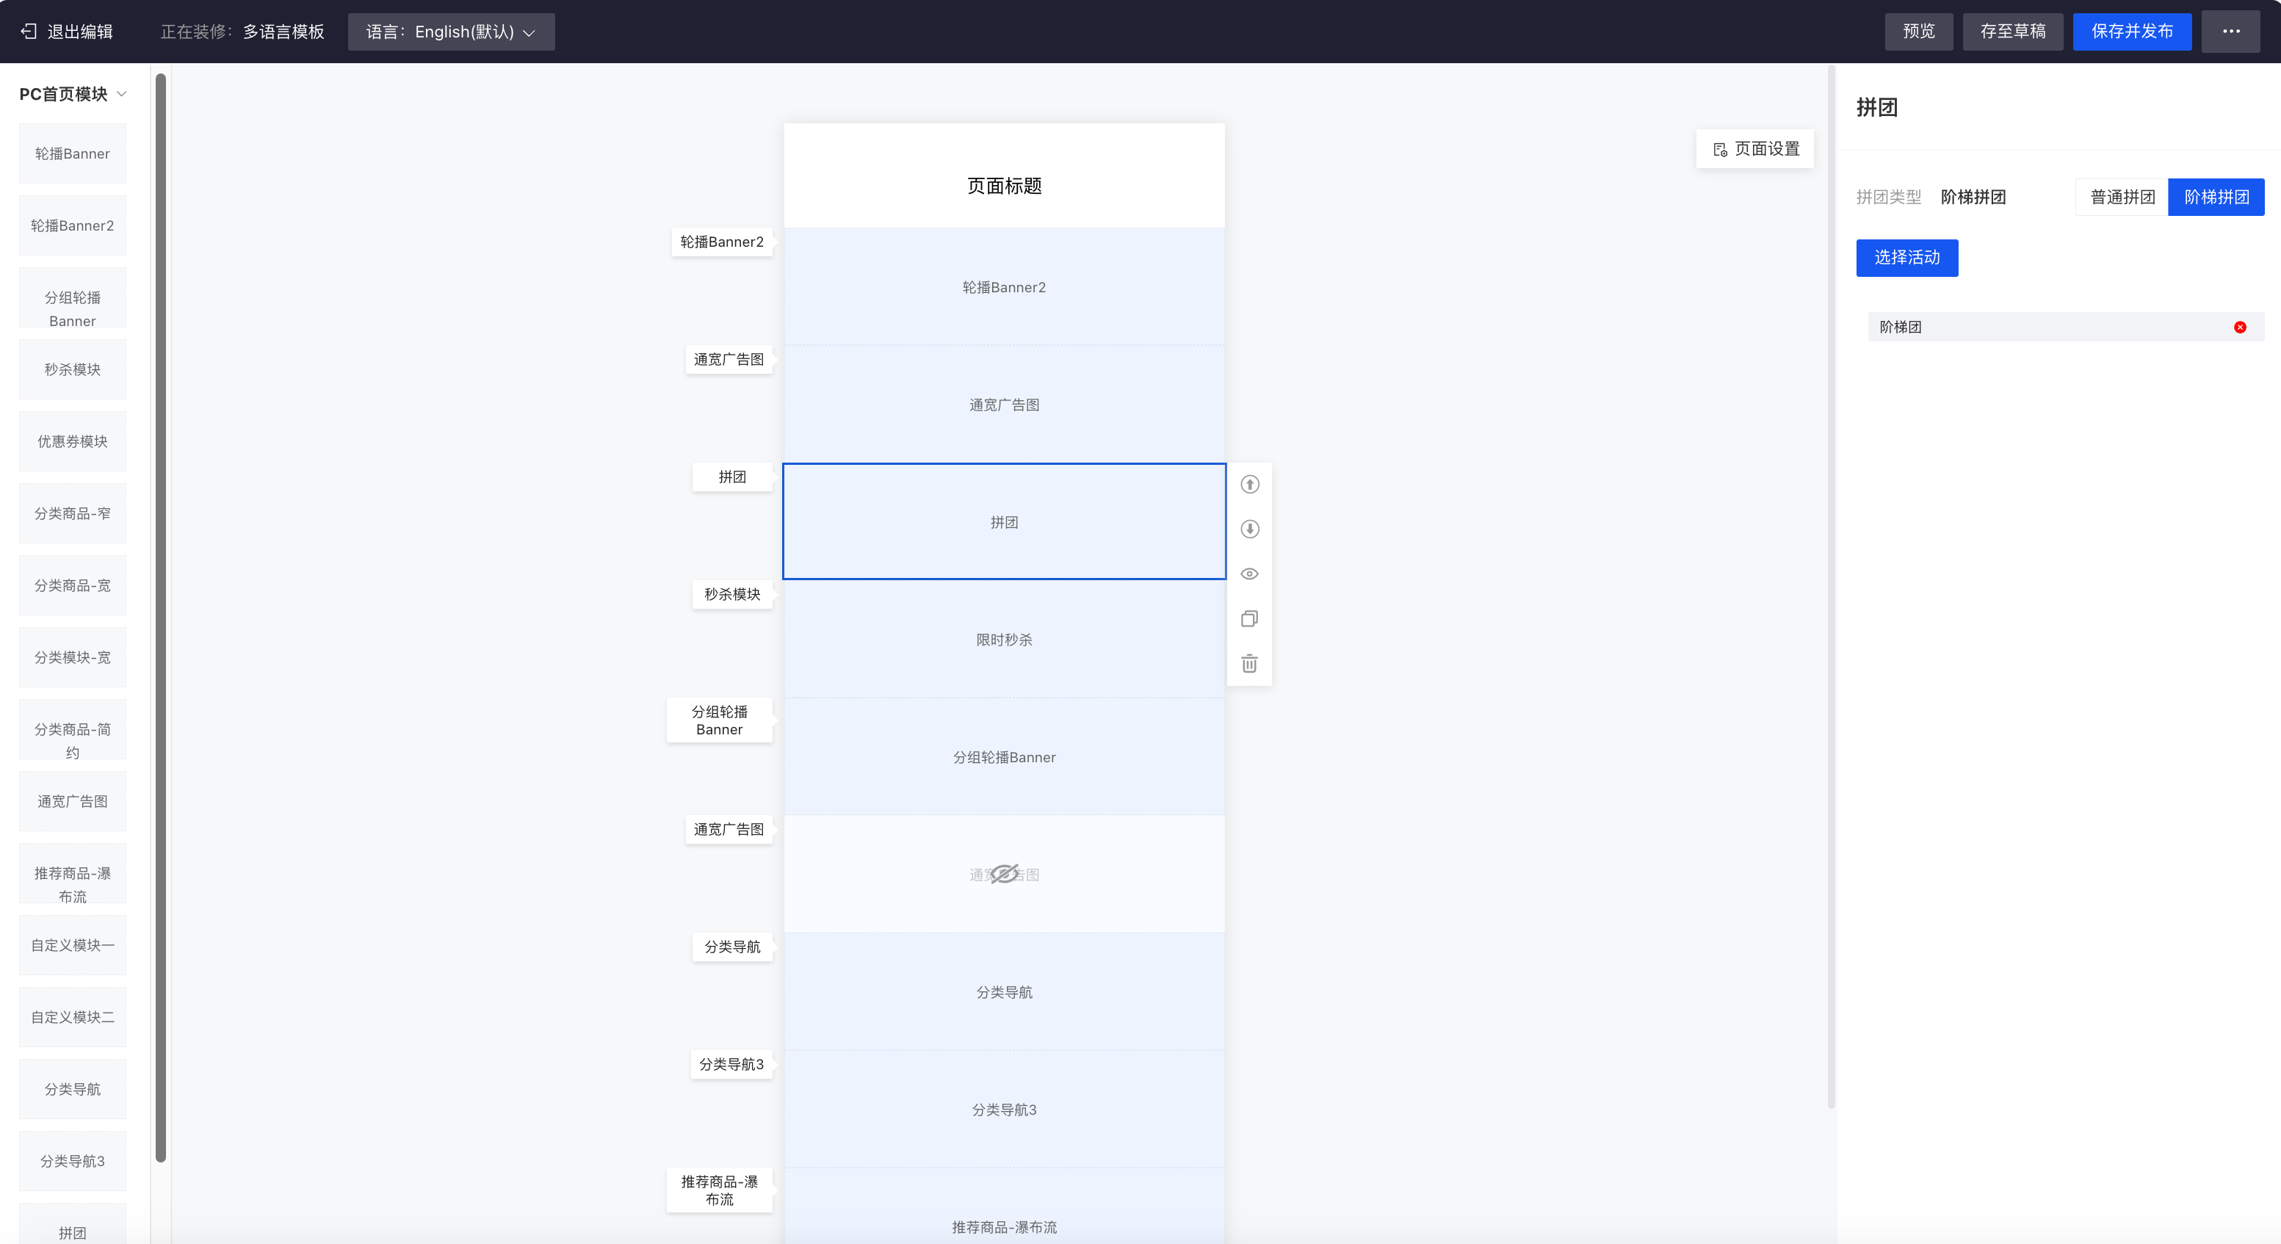Open the 页面设置 page settings
2281x1244 pixels.
click(1755, 149)
